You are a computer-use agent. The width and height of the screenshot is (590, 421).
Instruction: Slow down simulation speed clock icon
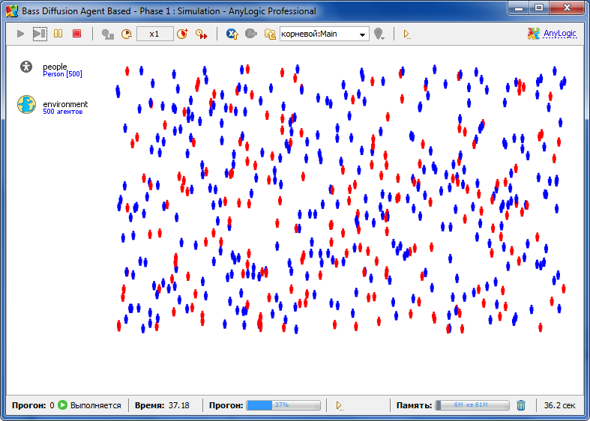point(127,34)
